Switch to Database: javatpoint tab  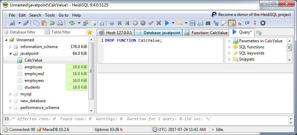tap(158, 33)
